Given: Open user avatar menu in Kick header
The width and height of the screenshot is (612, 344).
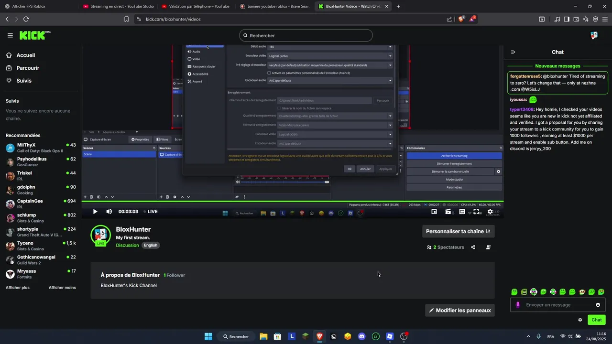Looking at the screenshot, I should point(594,35).
